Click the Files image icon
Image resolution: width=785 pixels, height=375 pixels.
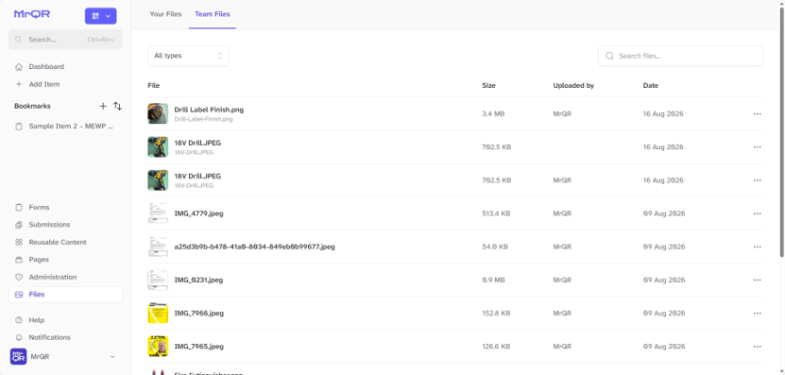pos(19,295)
